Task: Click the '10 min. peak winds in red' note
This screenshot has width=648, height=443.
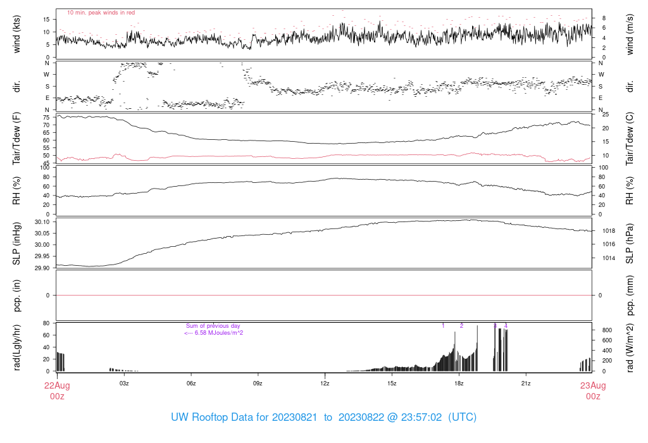Action: pos(101,13)
